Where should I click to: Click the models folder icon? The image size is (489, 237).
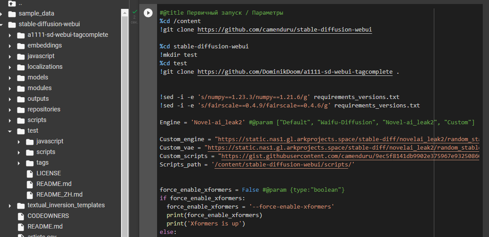click(21, 77)
